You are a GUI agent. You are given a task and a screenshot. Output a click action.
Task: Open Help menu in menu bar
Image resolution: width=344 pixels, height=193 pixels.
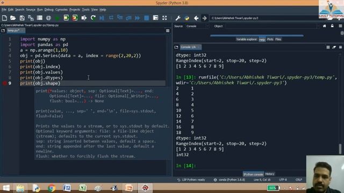click(x=103, y=10)
